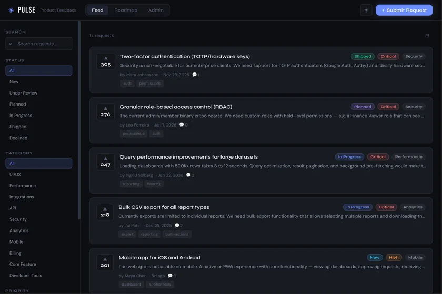442x294 pixels.
Task: Filter category by Integrations
Action: coord(39,197)
